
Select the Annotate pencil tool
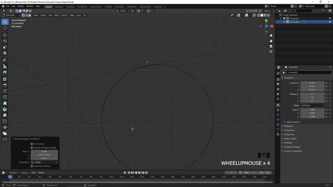[x=5, y=60]
